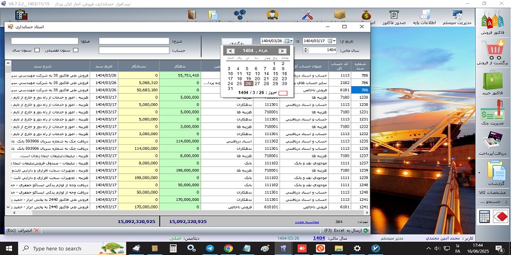Open برگشت از فروش cart icon
The width and height of the screenshot is (511, 255).
point(492,51)
